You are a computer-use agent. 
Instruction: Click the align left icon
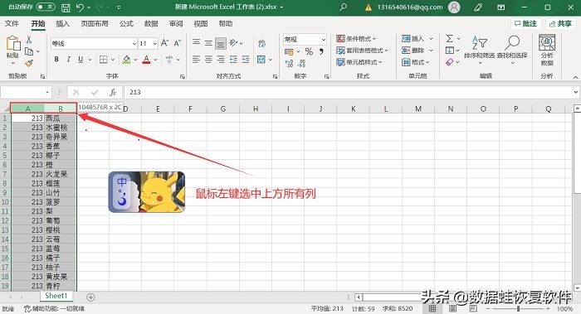197,59
